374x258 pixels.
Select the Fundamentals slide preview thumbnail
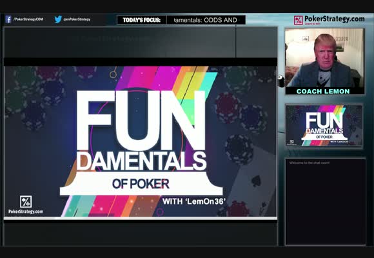coord(324,125)
